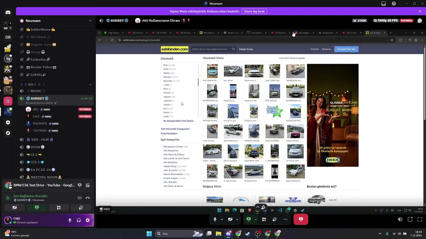Mute microphone in bottom call controls
This screenshot has height=239, width=426.
pyautogui.click(x=215, y=219)
